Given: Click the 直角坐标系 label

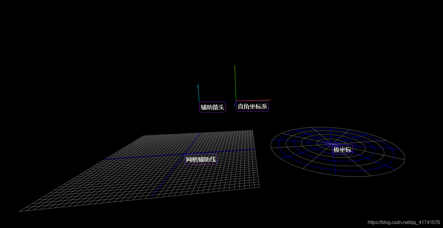Looking at the screenshot, I should 252,106.
